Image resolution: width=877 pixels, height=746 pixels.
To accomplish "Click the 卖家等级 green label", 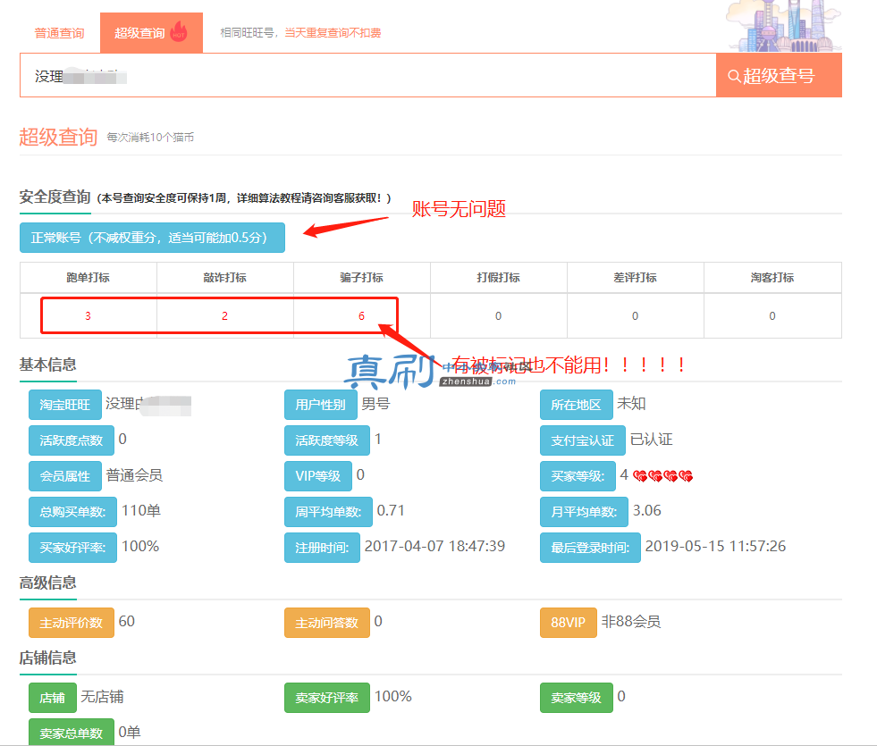I will [x=576, y=698].
